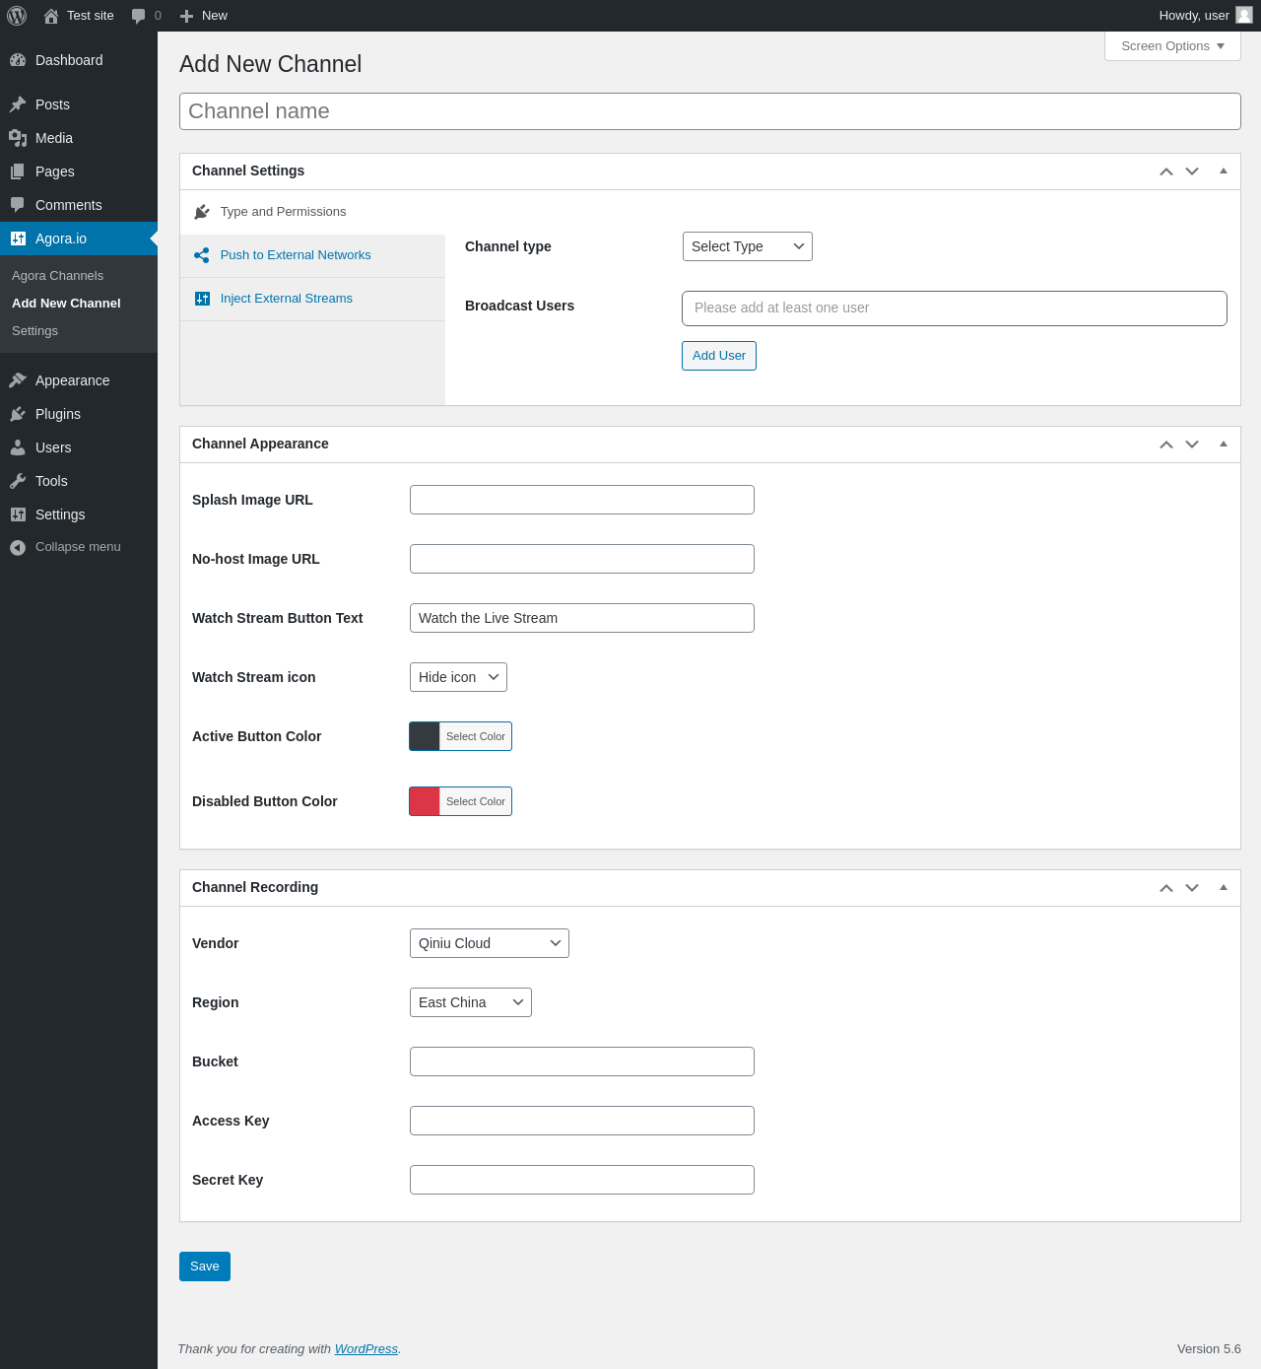Open the Screen Options expander
This screenshot has height=1369, width=1261.
point(1172,46)
